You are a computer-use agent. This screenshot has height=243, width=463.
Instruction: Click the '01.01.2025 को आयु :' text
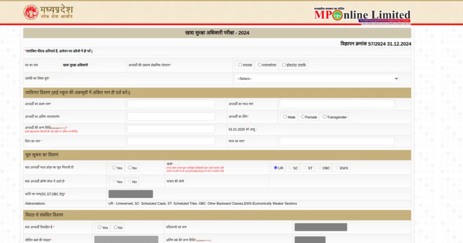[x=242, y=129]
